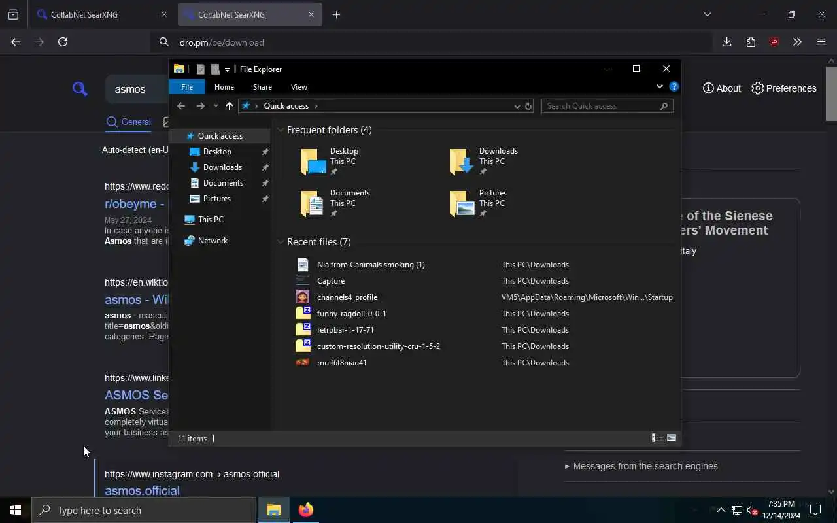The height and width of the screenshot is (523, 837).
Task: Click the Properties quick access toolbar icon
Action: coord(201,69)
